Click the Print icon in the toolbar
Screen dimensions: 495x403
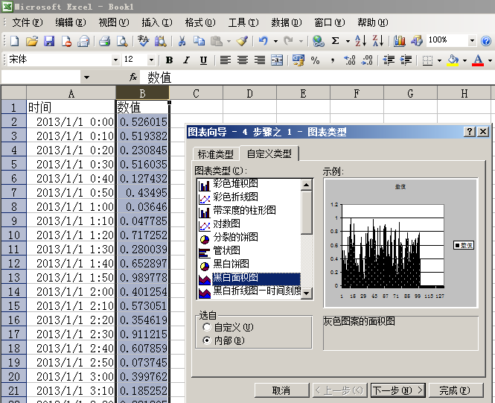tap(104, 41)
